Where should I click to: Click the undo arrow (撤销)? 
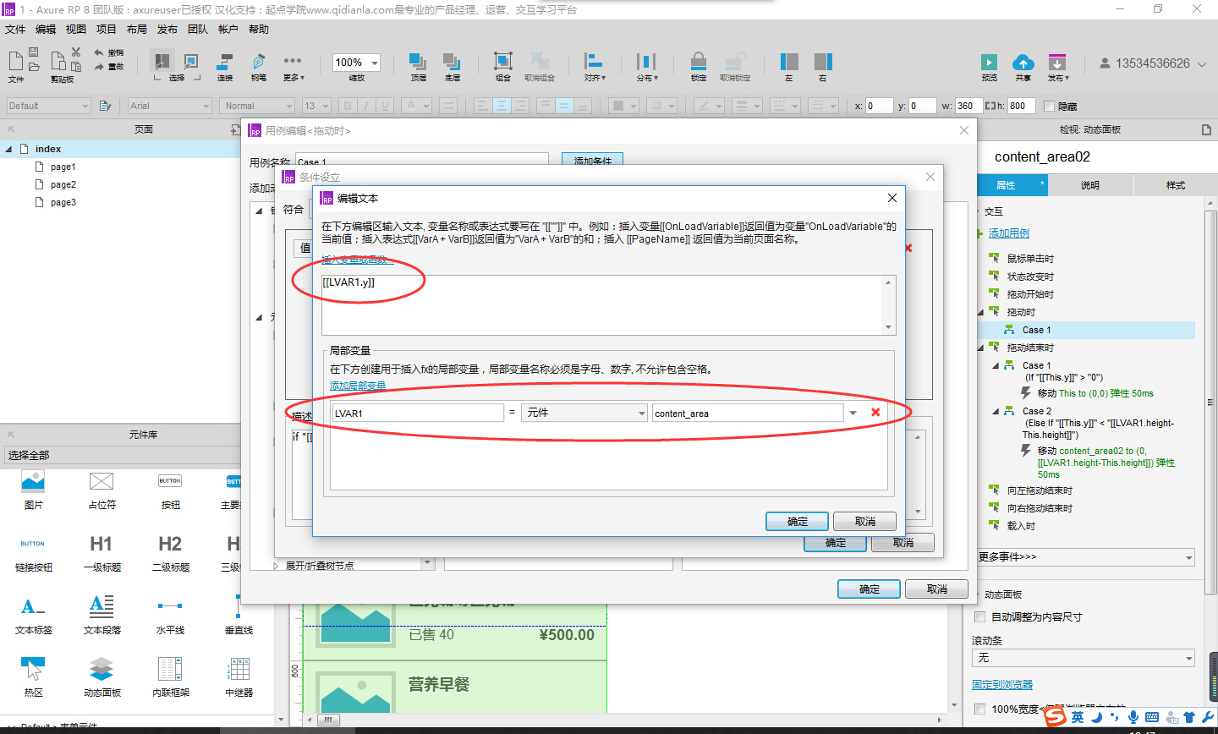(99, 52)
